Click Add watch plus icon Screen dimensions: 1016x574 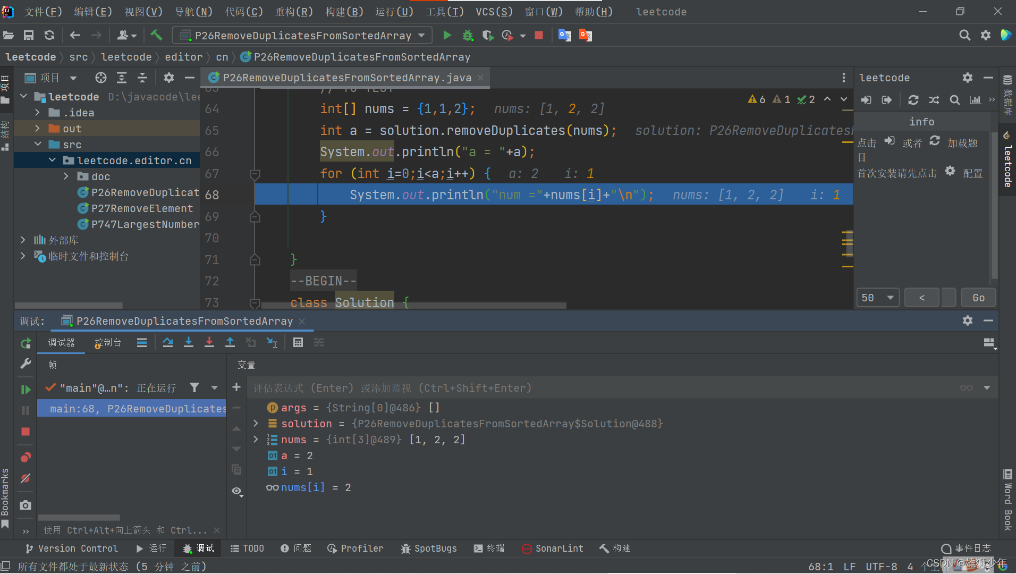[x=236, y=387]
